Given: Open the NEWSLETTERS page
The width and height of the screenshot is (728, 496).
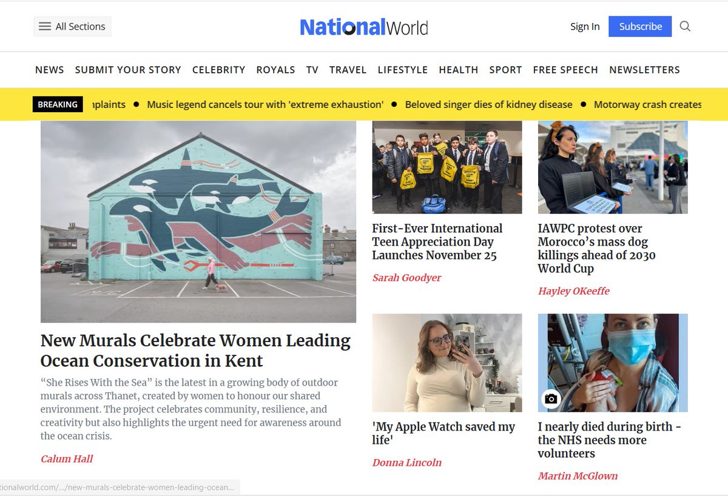Looking at the screenshot, I should 644,69.
